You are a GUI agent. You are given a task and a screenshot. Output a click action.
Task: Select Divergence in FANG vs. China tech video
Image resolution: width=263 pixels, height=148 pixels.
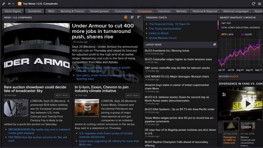[x=230, y=133]
